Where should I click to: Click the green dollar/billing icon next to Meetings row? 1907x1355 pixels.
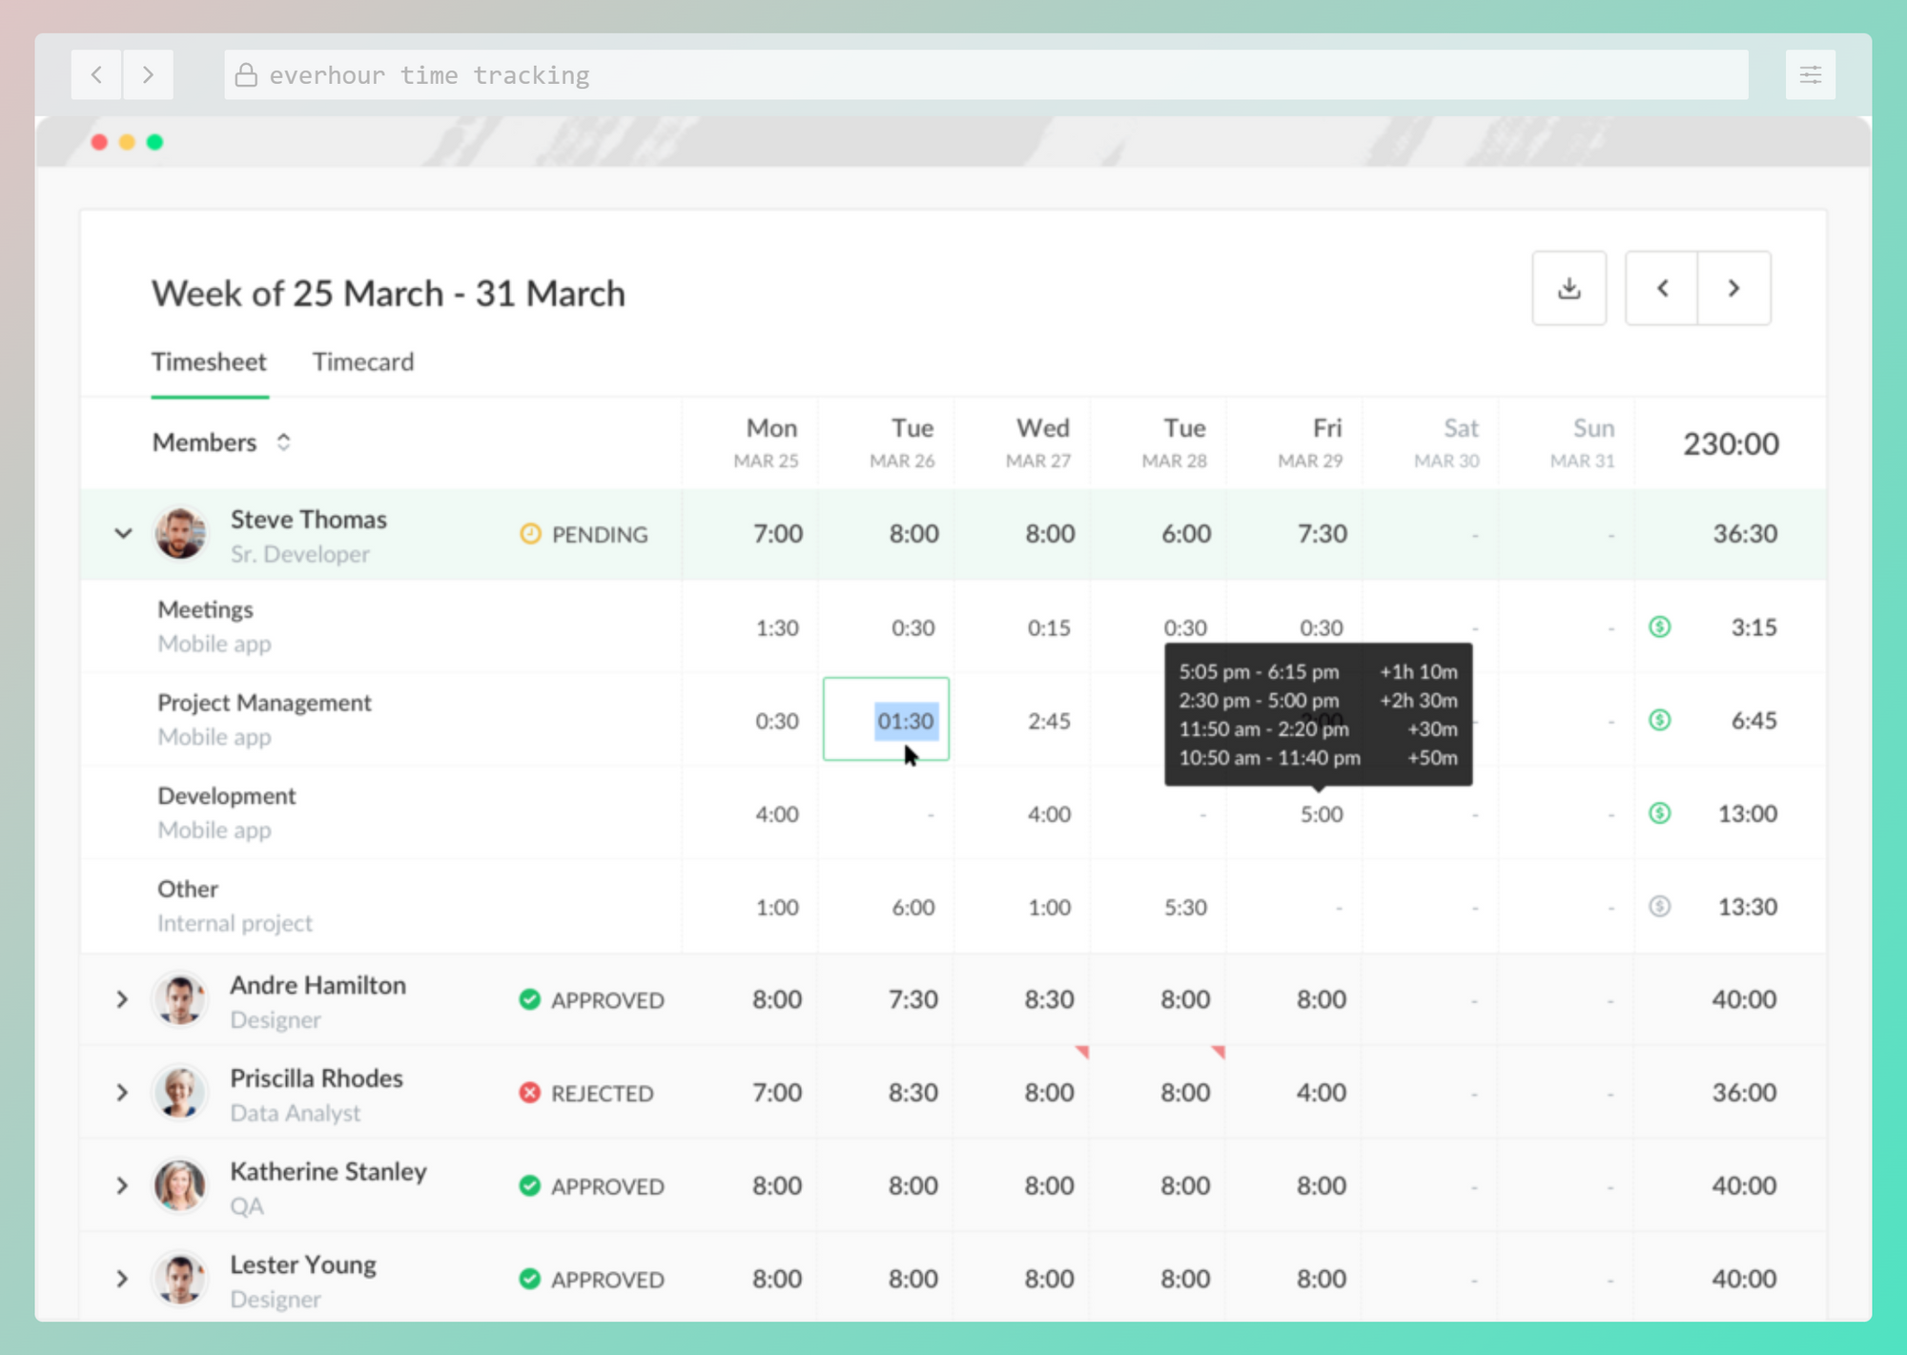coord(1659,627)
